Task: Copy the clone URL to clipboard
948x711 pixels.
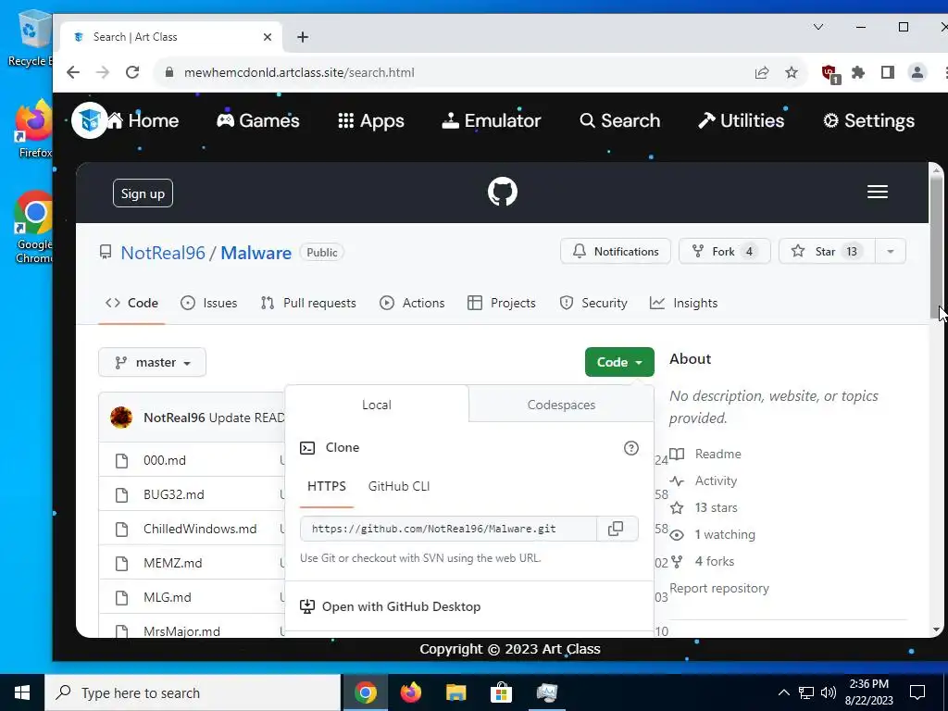Action: pyautogui.click(x=616, y=529)
